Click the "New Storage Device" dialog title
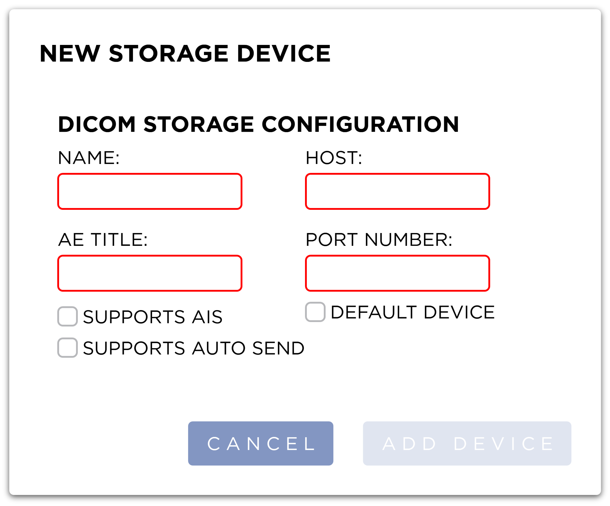Screen dimensions: 610x506 pyautogui.click(x=185, y=54)
